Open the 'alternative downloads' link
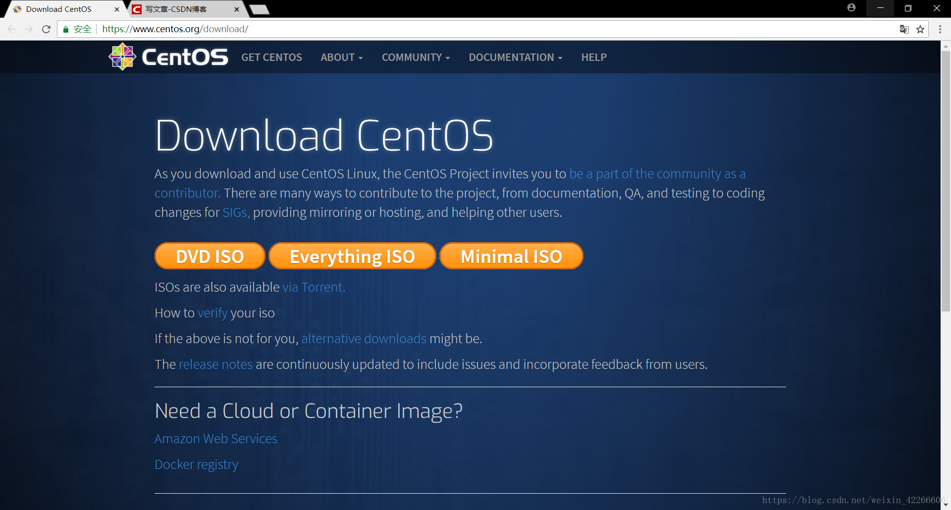 364,339
